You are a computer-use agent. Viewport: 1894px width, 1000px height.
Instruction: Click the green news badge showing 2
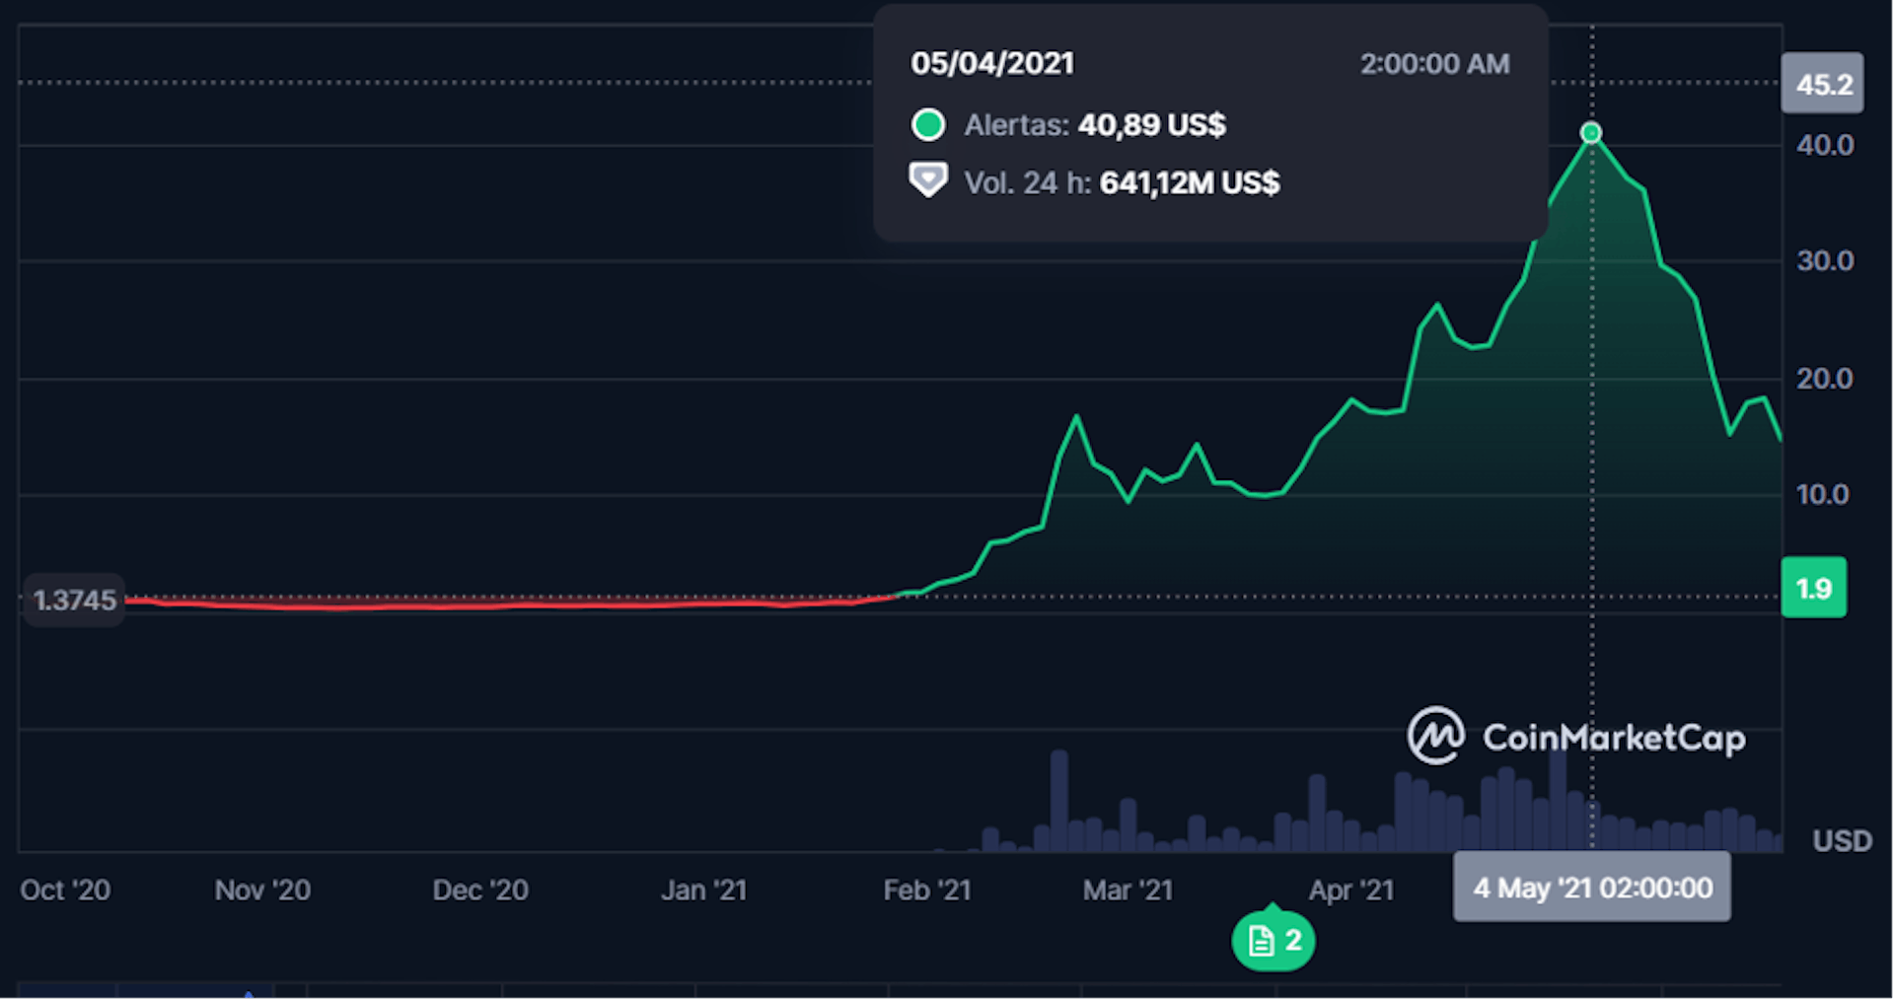[1273, 941]
